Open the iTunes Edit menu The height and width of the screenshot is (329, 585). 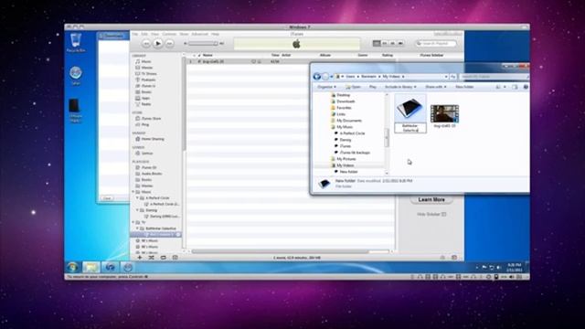[144, 34]
